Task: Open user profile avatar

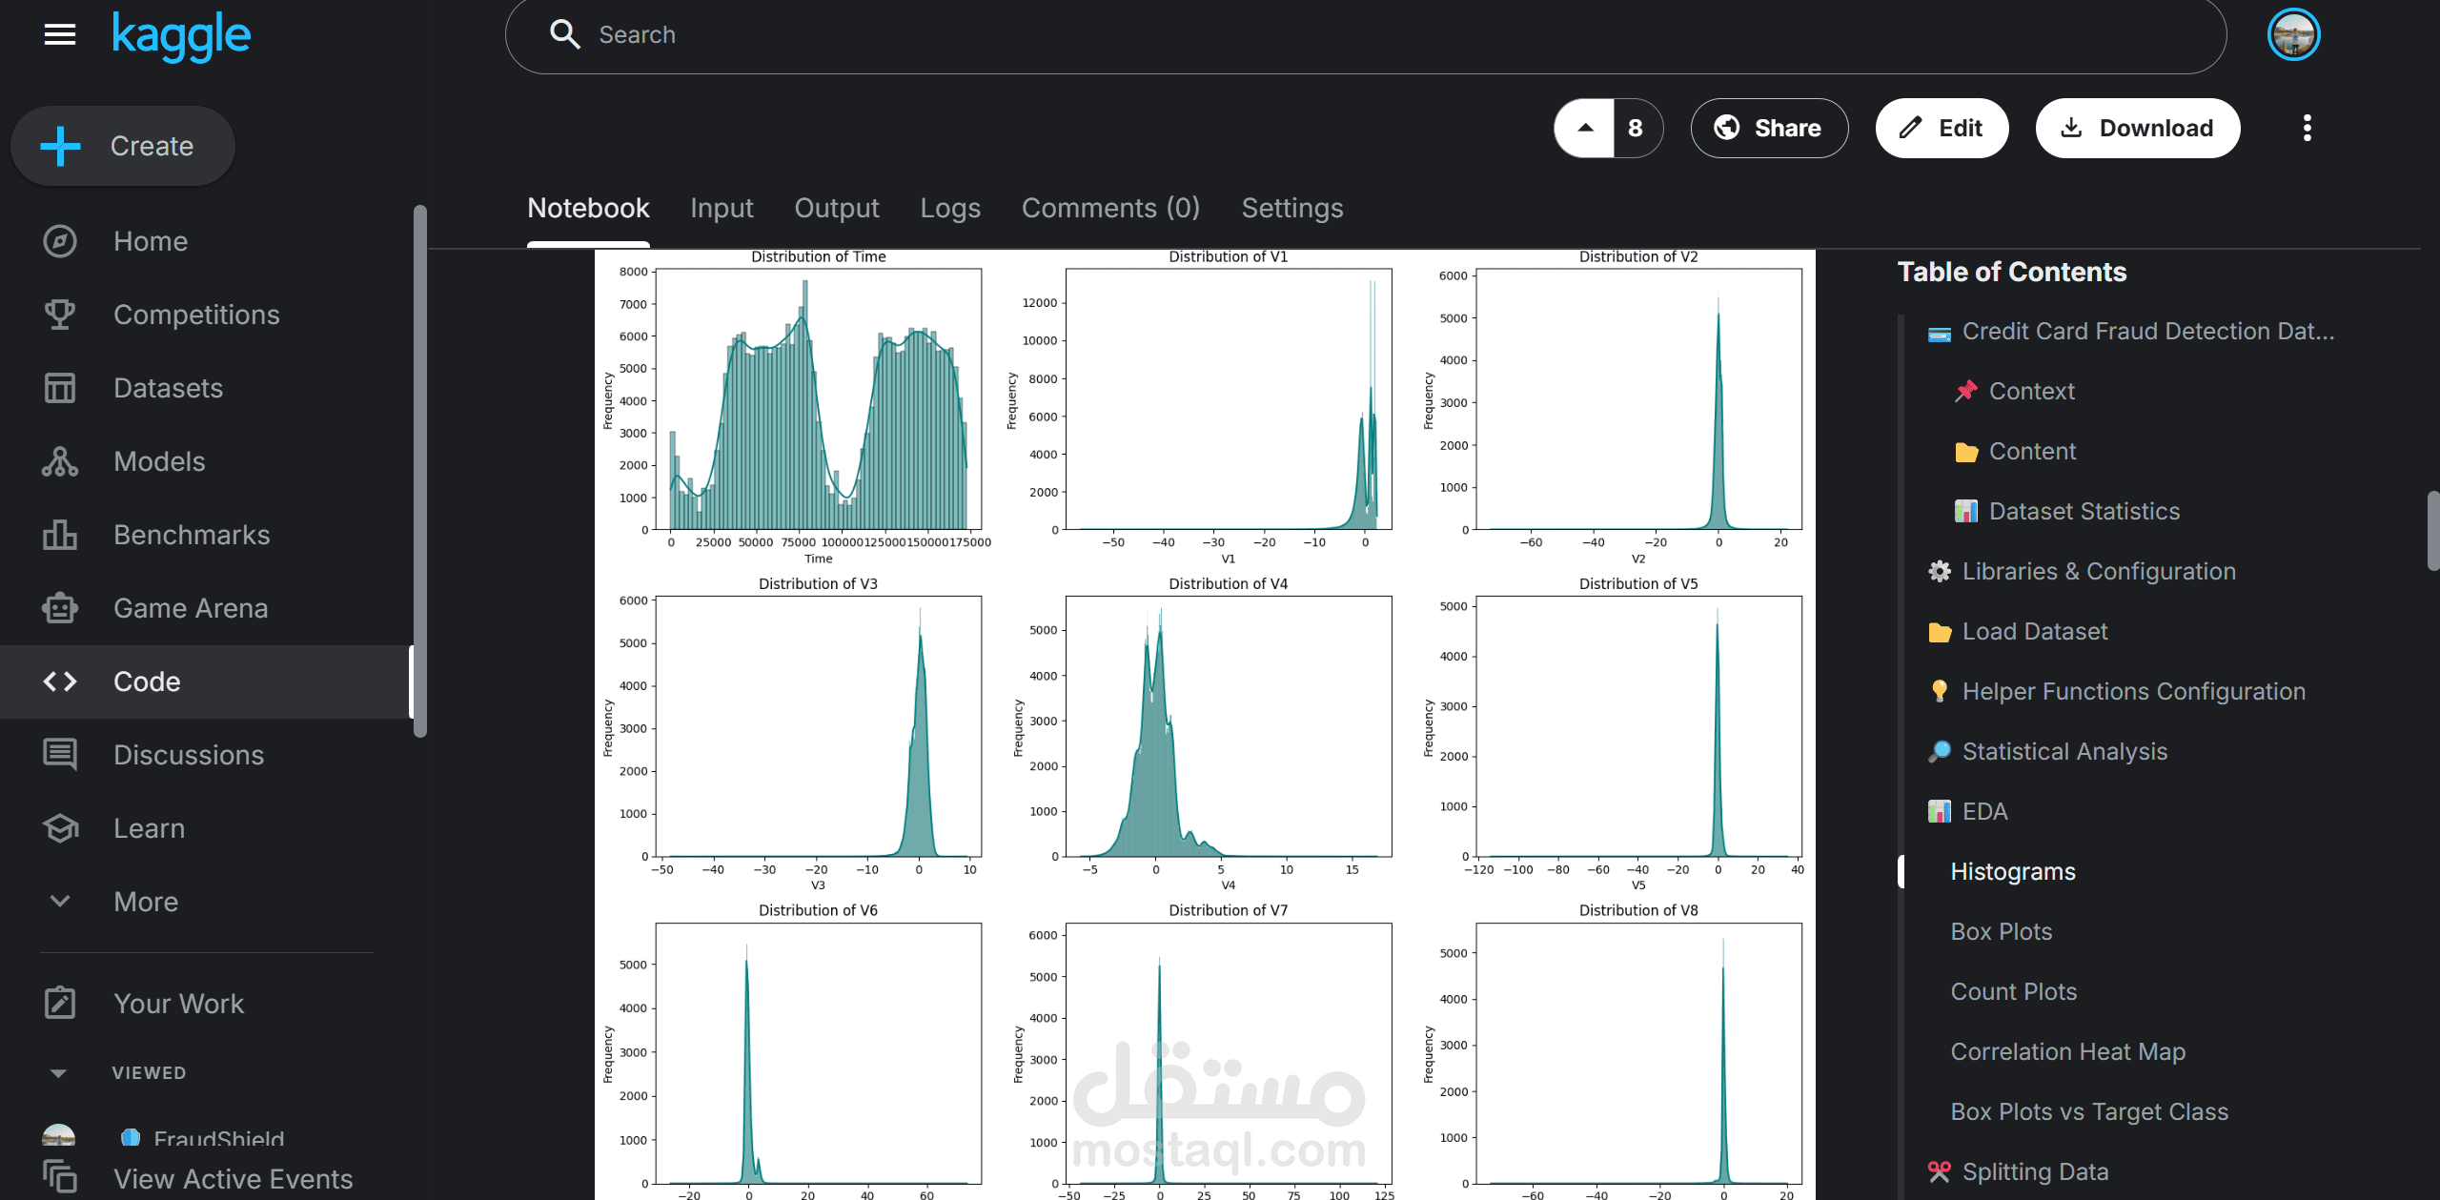Action: tap(2293, 35)
